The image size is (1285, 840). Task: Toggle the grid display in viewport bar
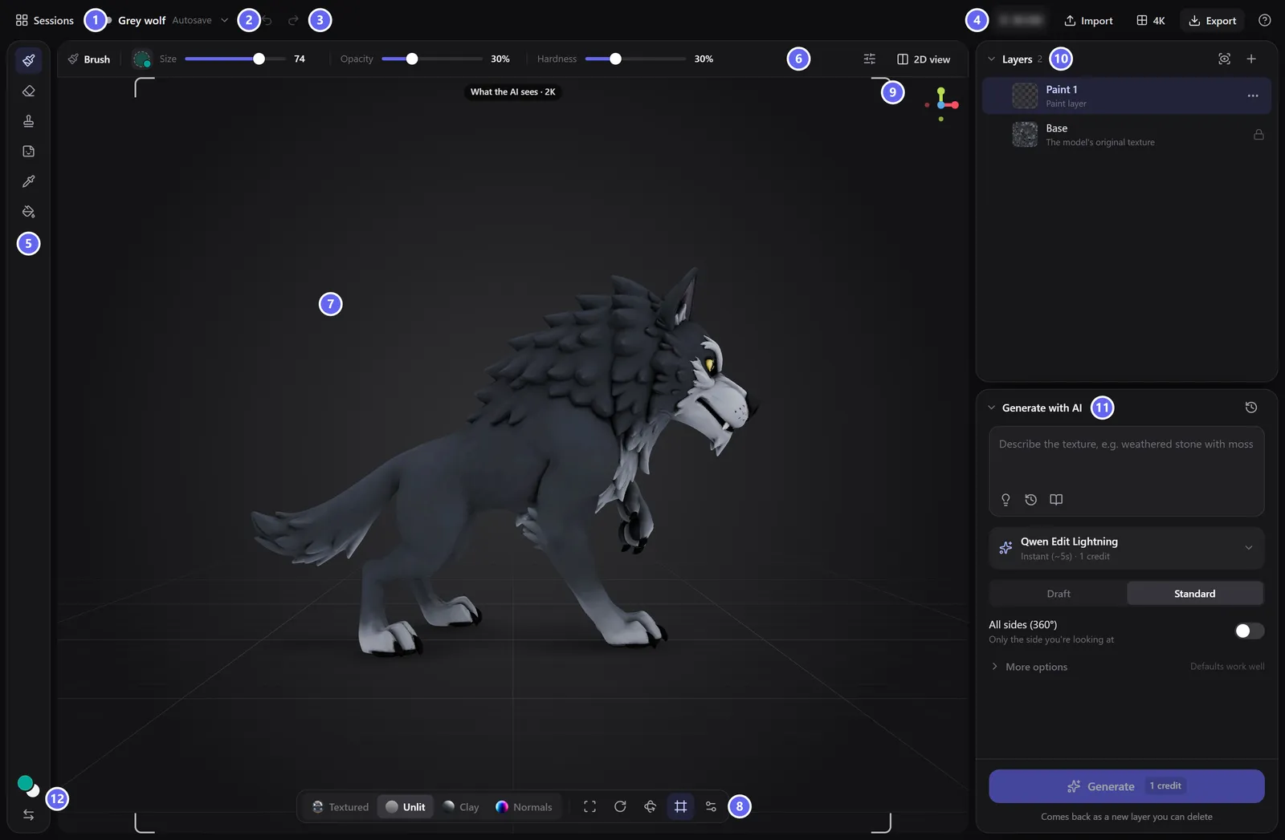(x=680, y=806)
